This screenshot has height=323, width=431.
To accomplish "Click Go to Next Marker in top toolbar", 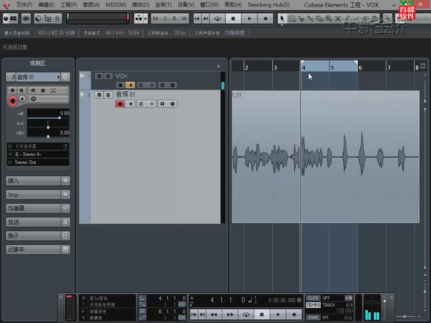I will coord(205,19).
